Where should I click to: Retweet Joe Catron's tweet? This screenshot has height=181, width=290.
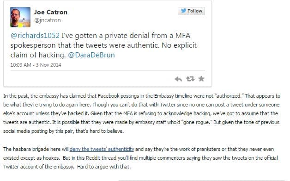tap(190, 79)
